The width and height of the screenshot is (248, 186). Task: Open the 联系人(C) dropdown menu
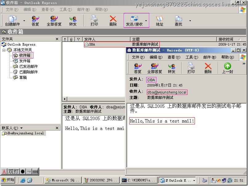[x=12, y=128]
